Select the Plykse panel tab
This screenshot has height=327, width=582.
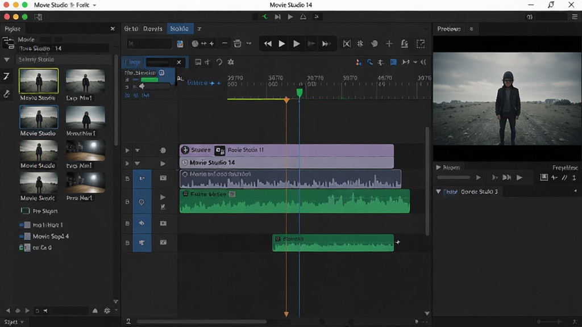13,29
